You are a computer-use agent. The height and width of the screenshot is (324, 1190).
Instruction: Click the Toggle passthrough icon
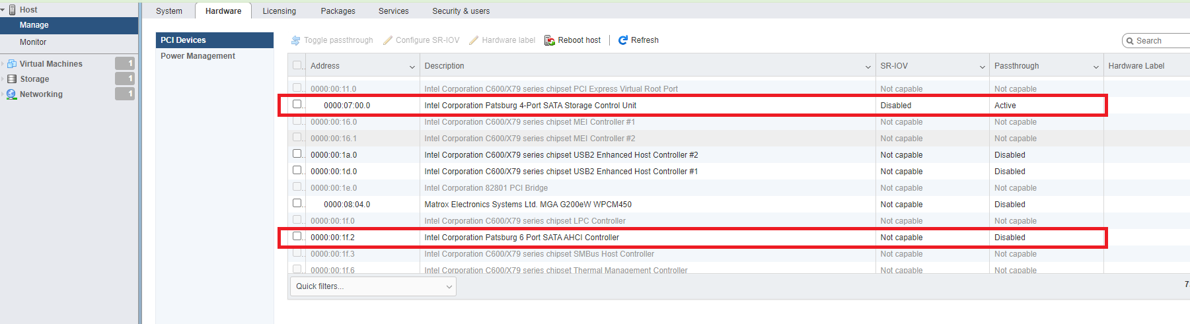pos(295,40)
